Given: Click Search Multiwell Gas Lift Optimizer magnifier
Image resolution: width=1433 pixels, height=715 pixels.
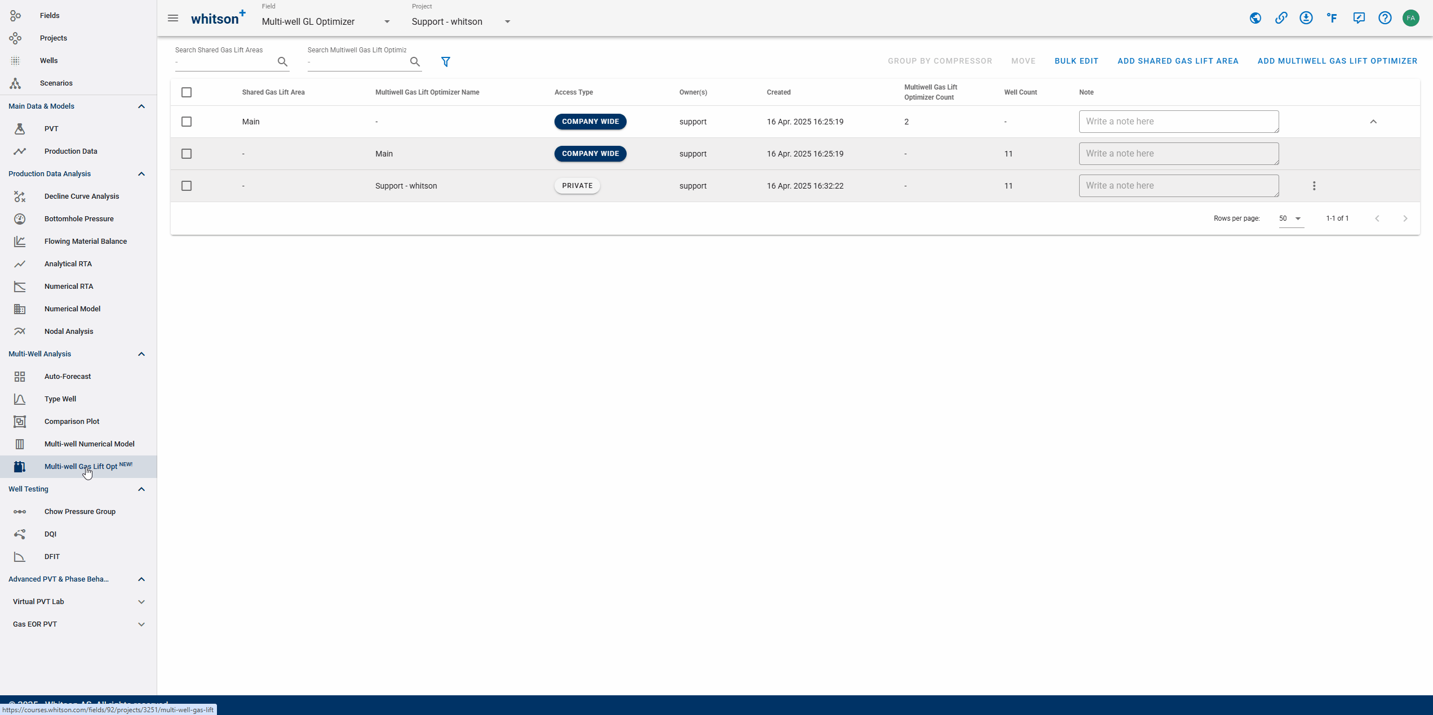Looking at the screenshot, I should coord(415,61).
